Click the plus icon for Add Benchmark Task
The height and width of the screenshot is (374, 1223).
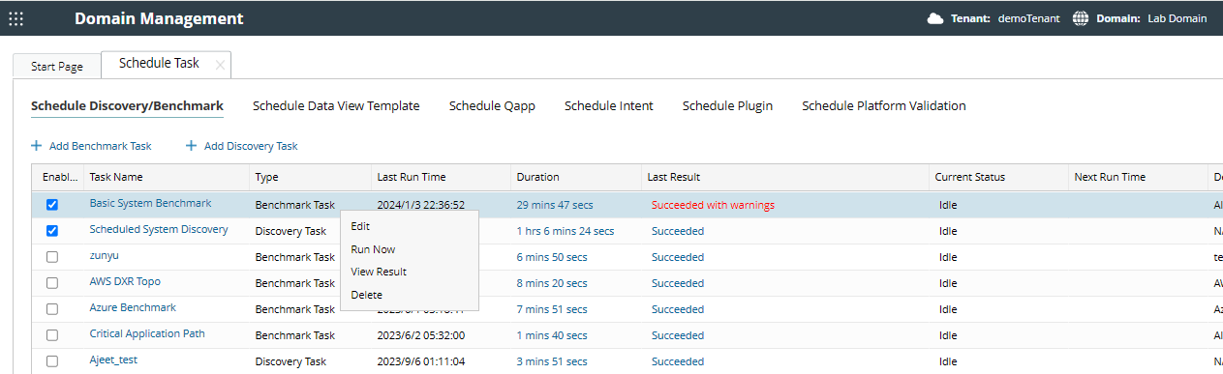point(37,146)
